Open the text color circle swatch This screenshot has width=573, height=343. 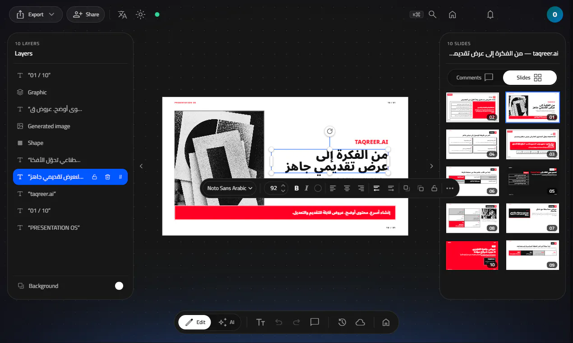(318, 188)
